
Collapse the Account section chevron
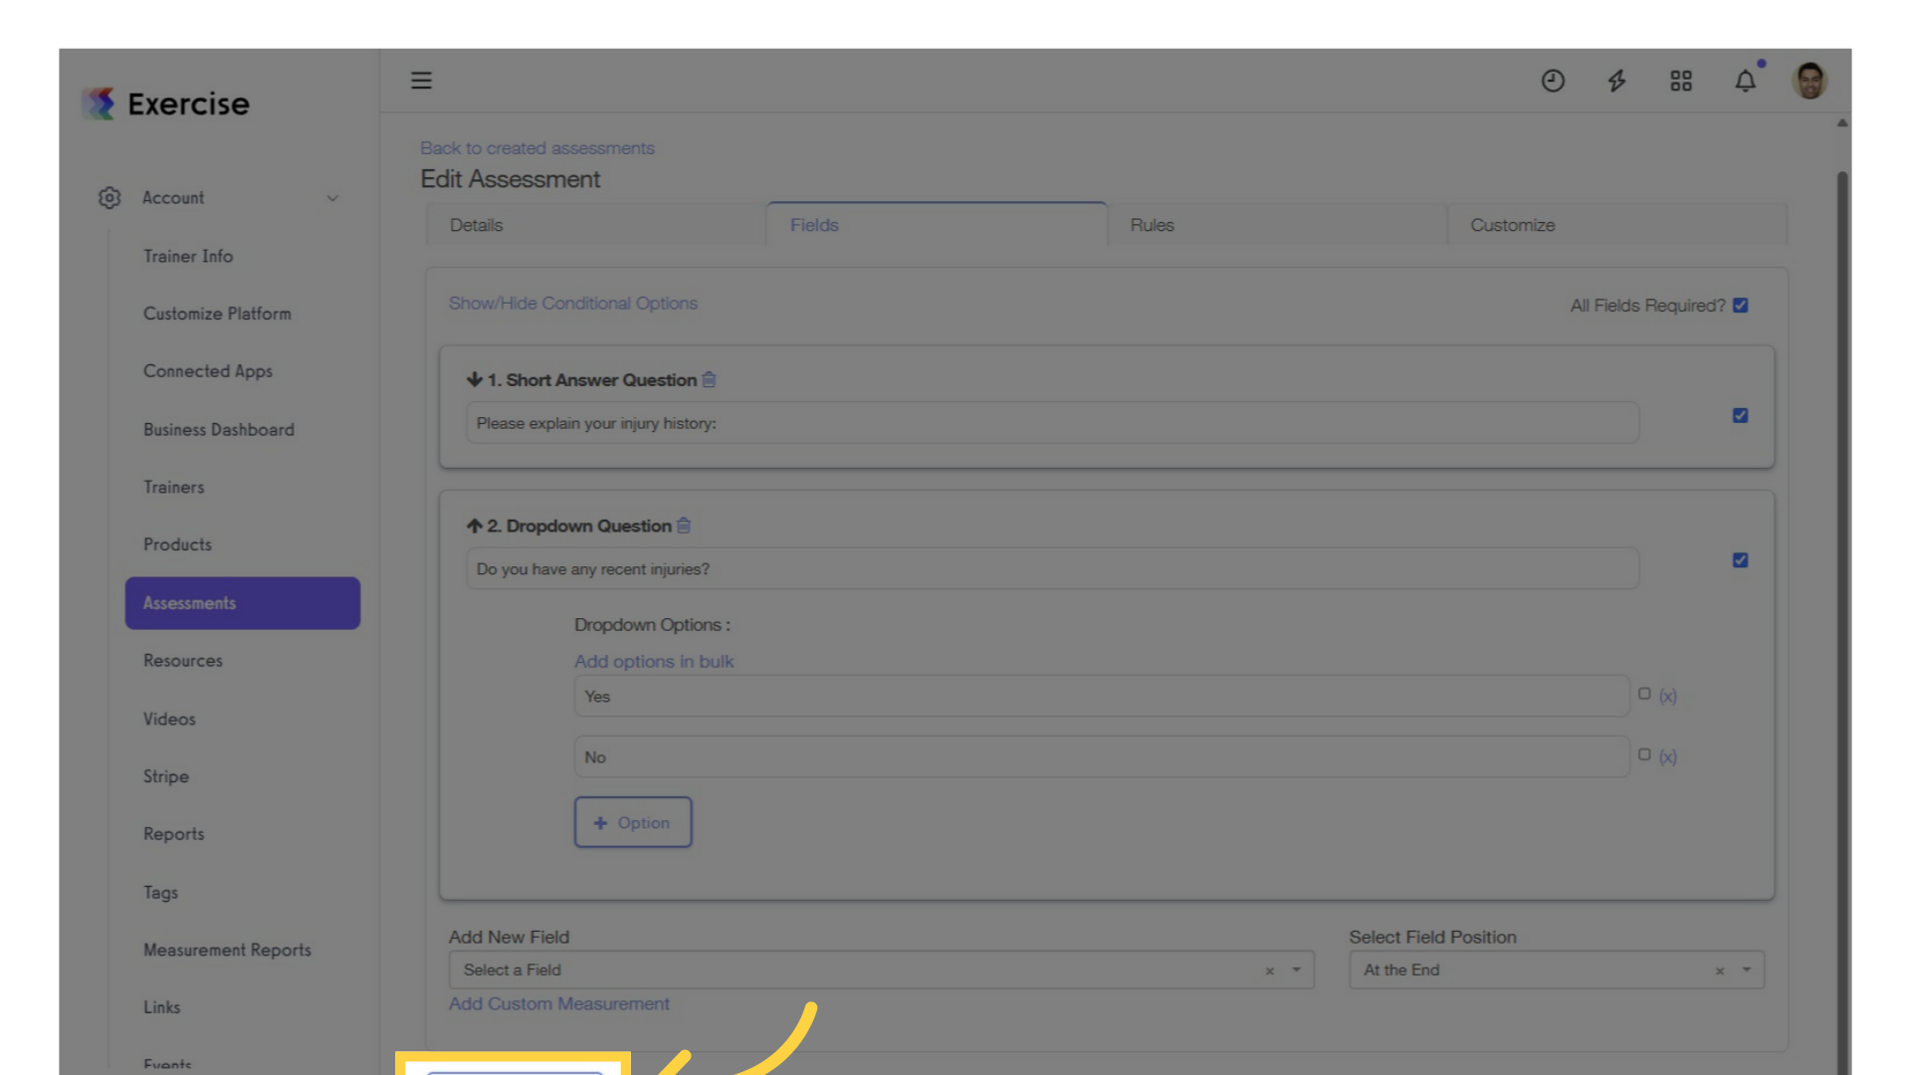[332, 198]
